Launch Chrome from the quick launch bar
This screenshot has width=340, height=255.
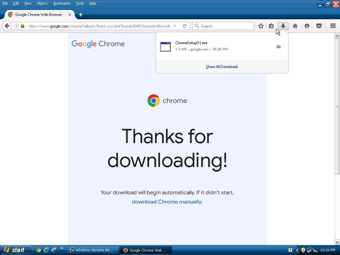39,250
